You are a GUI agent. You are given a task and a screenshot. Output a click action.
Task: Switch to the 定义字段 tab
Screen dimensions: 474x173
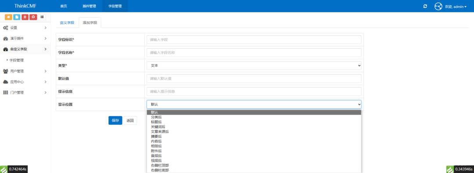coord(67,23)
